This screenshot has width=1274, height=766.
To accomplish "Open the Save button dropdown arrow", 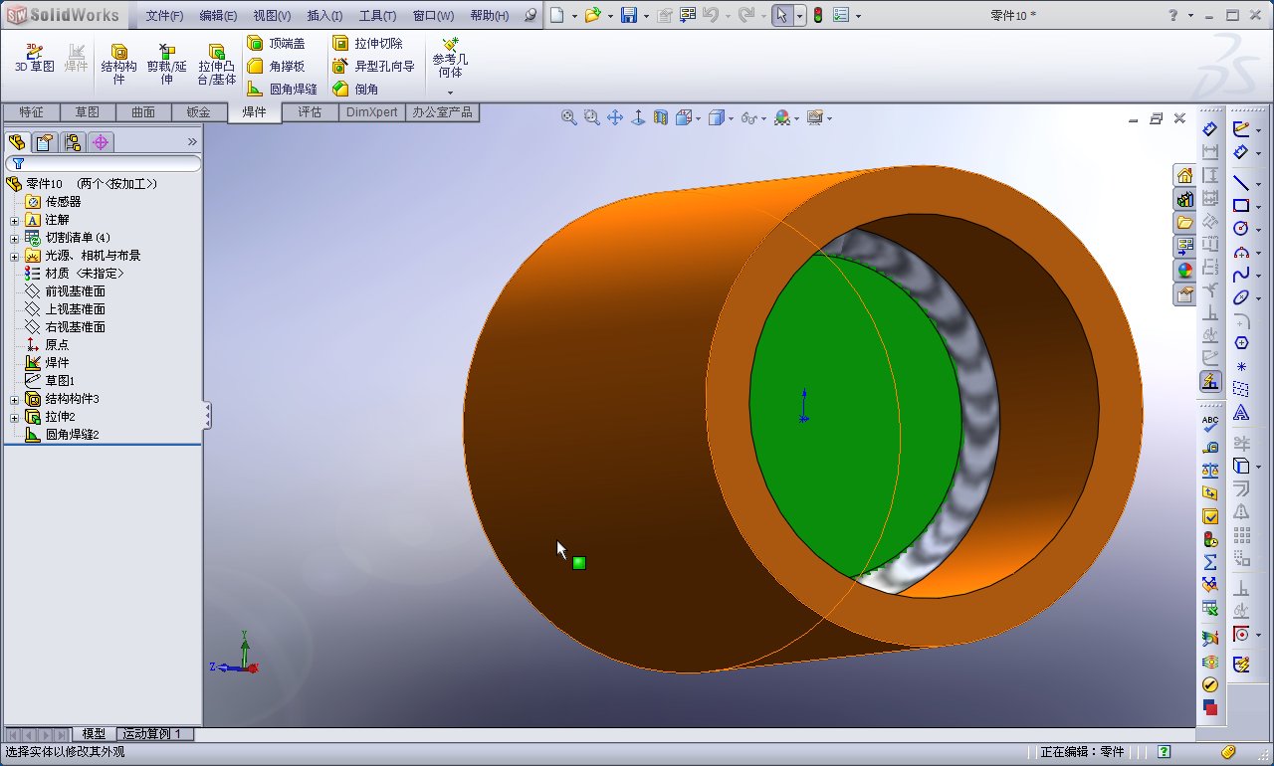I will click(646, 16).
